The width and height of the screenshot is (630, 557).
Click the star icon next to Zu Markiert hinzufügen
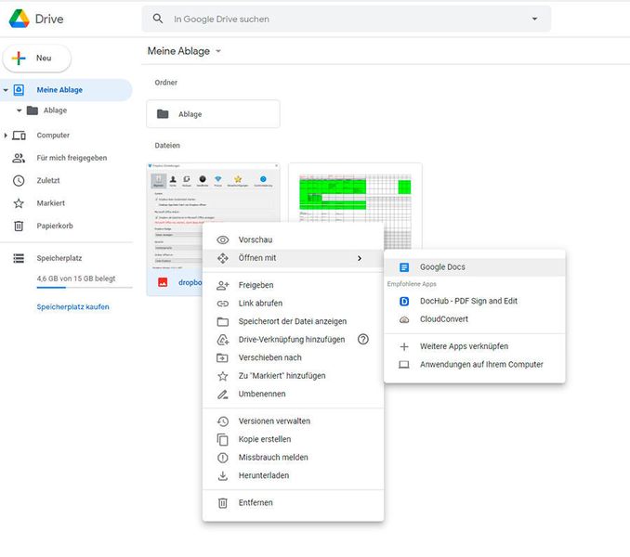tap(223, 376)
